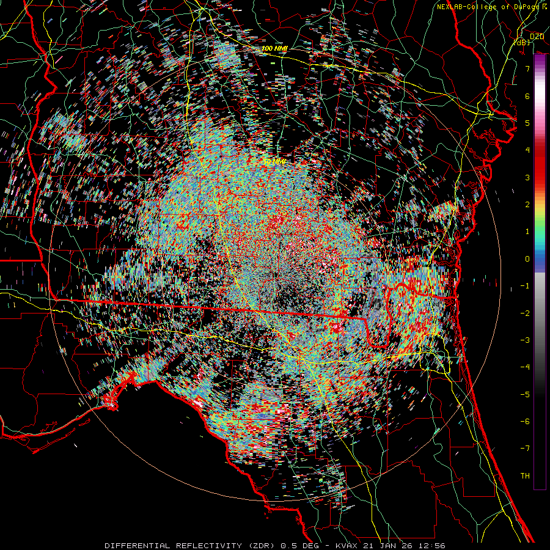Screen dimensions: 550x550
Task: Click the -4 value on the color scale
Action: click(525, 367)
